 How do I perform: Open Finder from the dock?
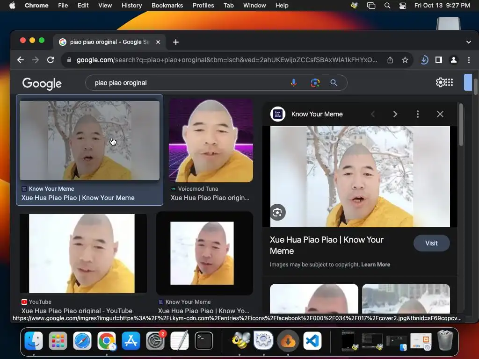[34, 341]
